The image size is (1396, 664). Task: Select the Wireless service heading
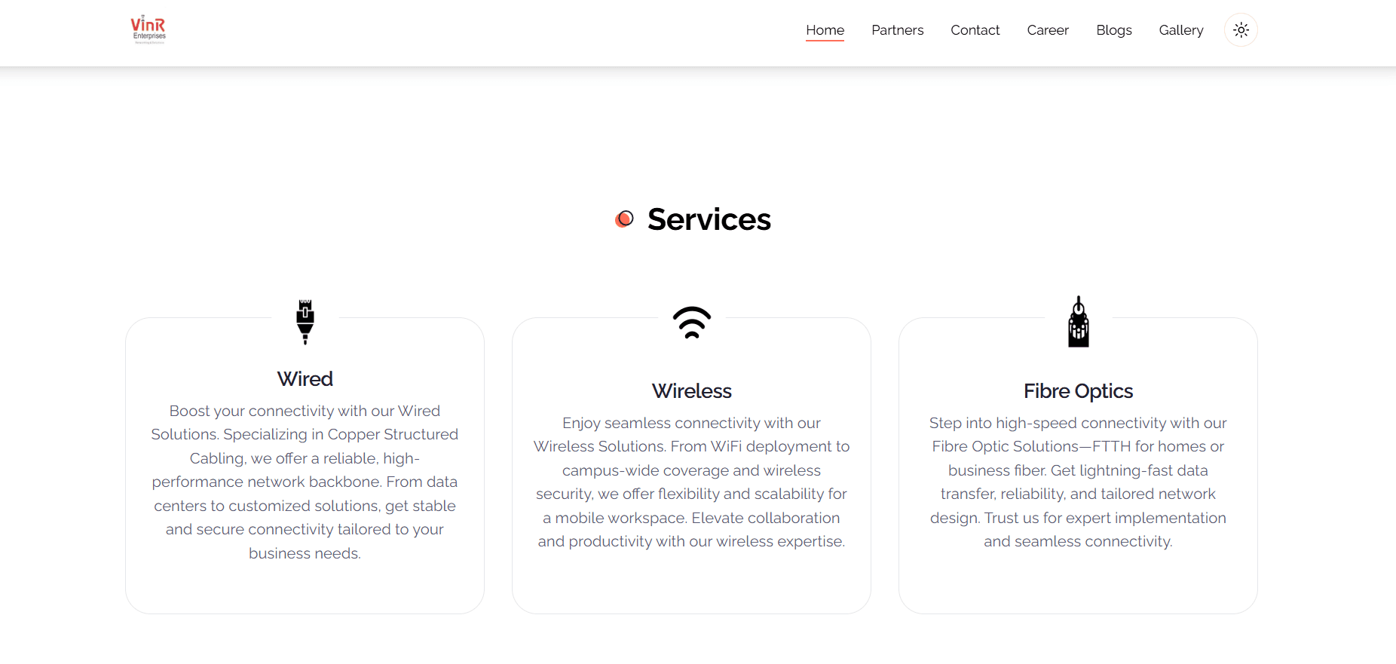692,391
